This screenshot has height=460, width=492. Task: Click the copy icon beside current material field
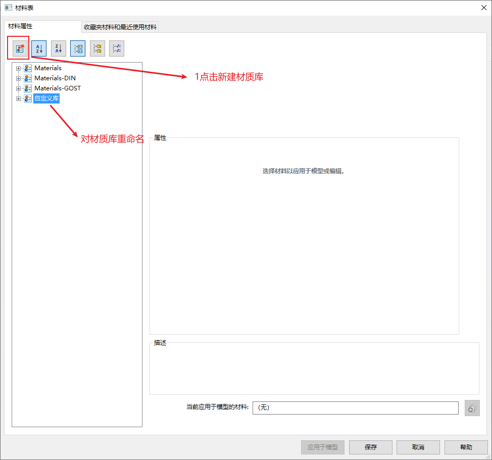coord(472,408)
